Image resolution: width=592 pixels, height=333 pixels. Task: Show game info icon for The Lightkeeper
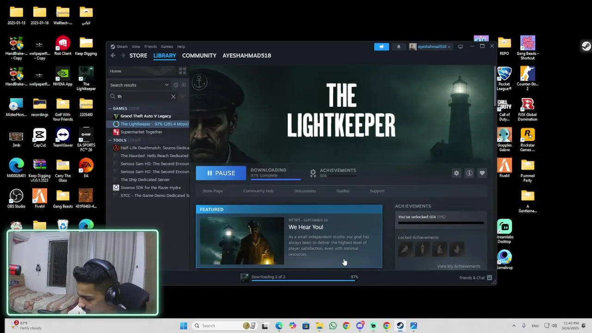click(x=469, y=173)
